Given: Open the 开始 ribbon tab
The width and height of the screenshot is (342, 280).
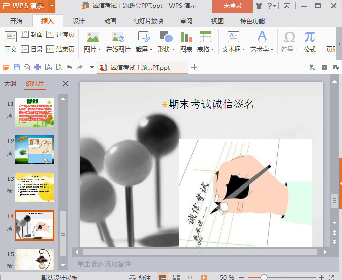Looking at the screenshot, I should pos(16,21).
